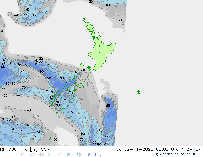The height and width of the screenshot is (157, 203).
Task: Click the legend value 60
Action: (51, 154)
